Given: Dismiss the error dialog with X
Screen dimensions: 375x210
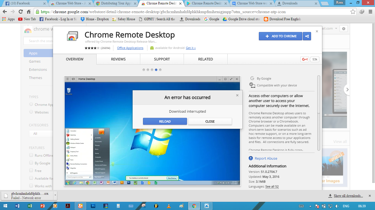Looking at the screenshot, I should tap(237, 95).
